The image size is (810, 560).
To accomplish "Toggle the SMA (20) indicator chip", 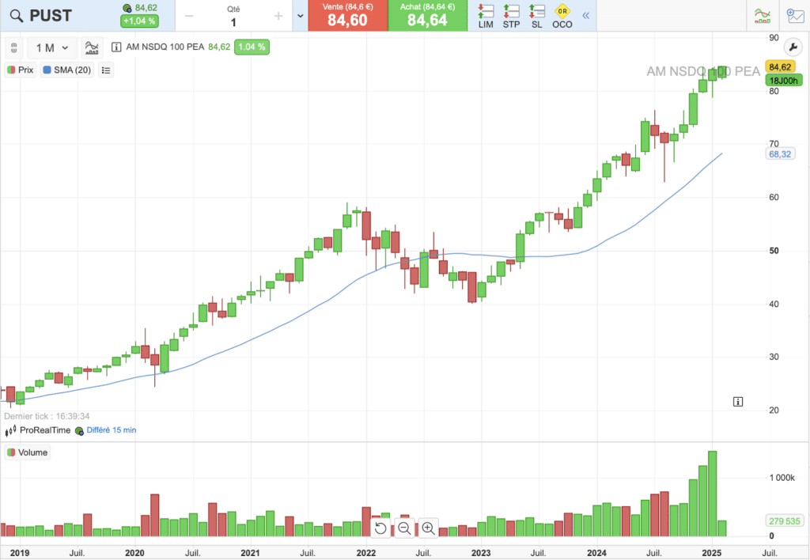I will (x=67, y=70).
